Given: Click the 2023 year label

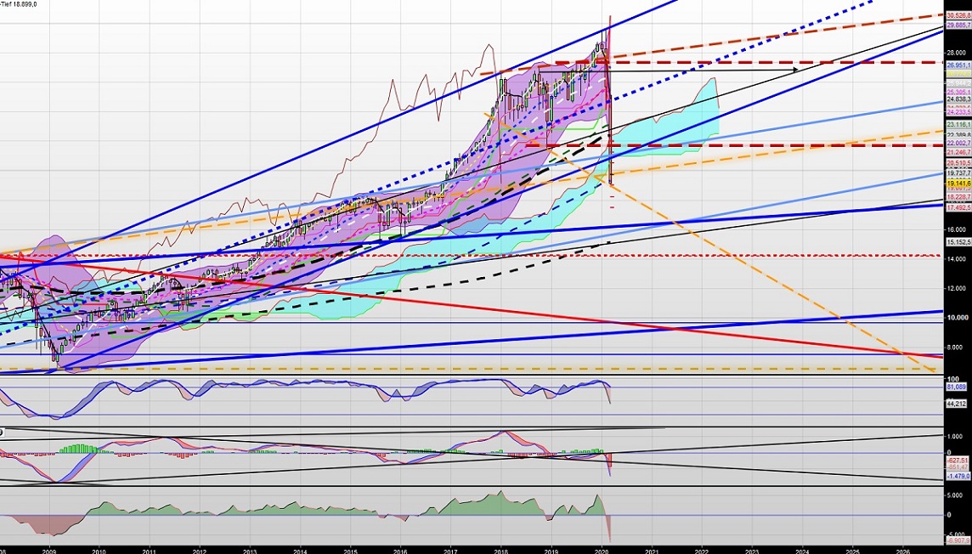Looking at the screenshot, I should (x=752, y=551).
